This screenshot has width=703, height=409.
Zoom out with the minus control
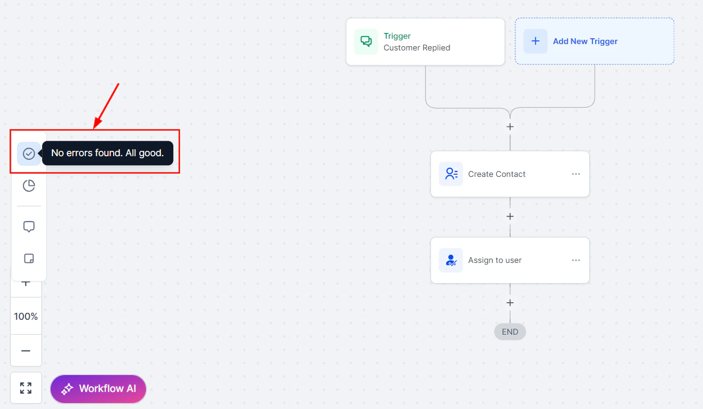[x=26, y=351]
